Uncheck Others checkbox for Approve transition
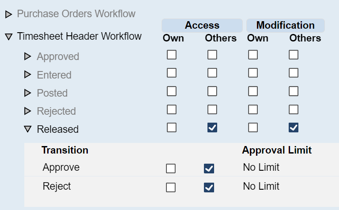The width and height of the screenshot is (339, 210). (x=209, y=169)
